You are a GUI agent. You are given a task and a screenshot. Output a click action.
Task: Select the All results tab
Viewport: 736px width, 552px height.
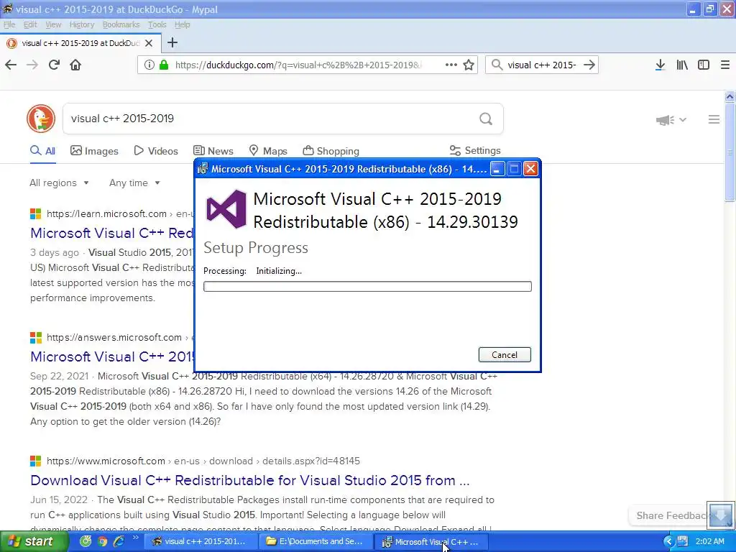(x=42, y=151)
